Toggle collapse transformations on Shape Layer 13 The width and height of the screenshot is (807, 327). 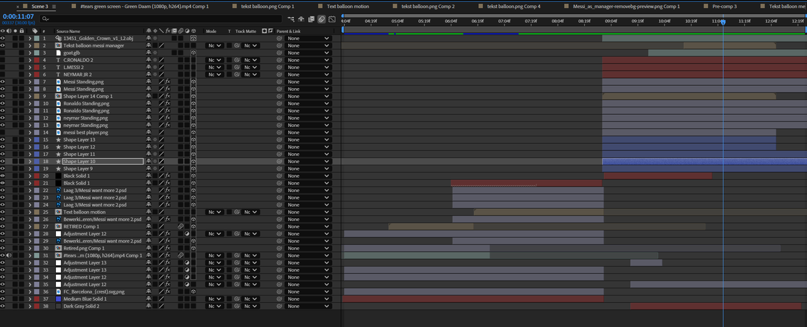click(x=155, y=140)
